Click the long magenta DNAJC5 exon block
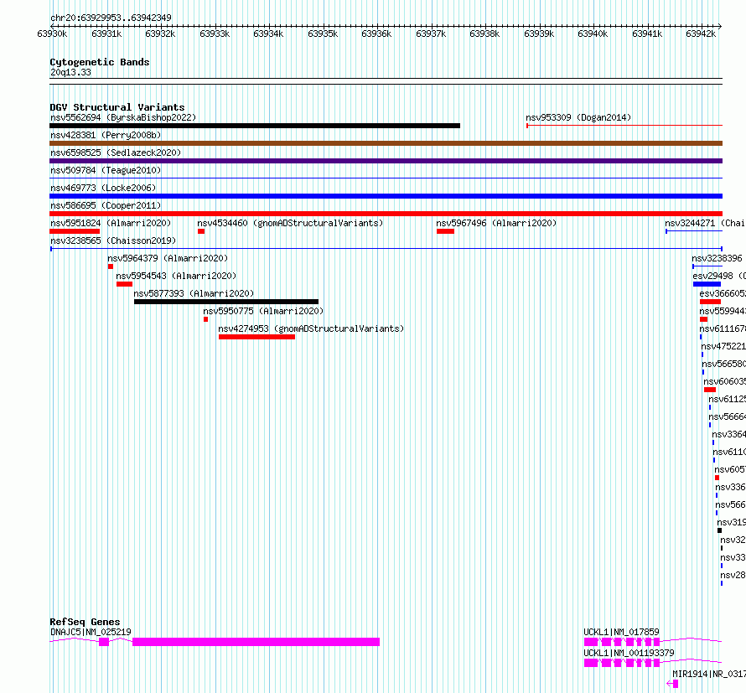The width and height of the screenshot is (746, 693). tap(256, 642)
